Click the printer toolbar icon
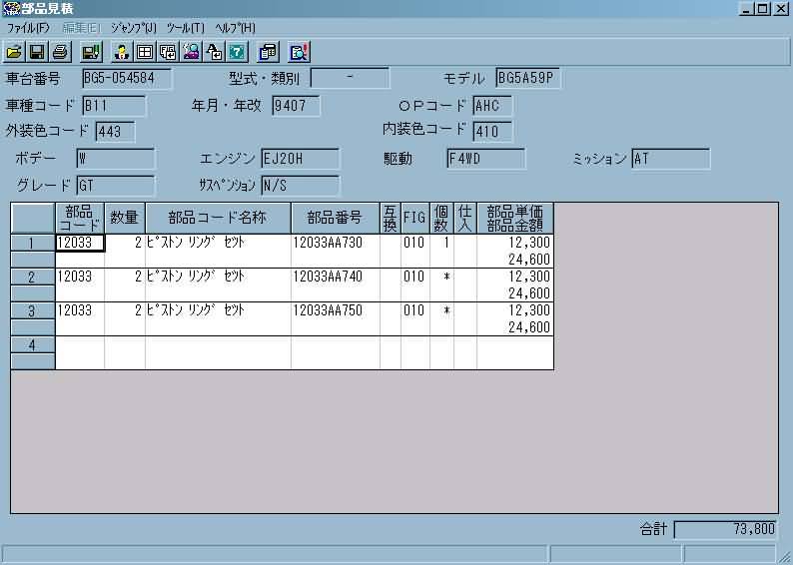This screenshot has width=793, height=565. (61, 52)
